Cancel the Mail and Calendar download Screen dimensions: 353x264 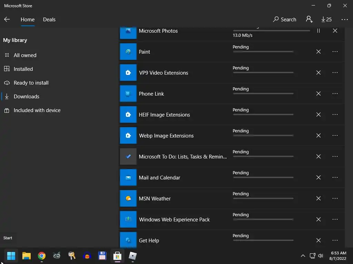pos(318,177)
